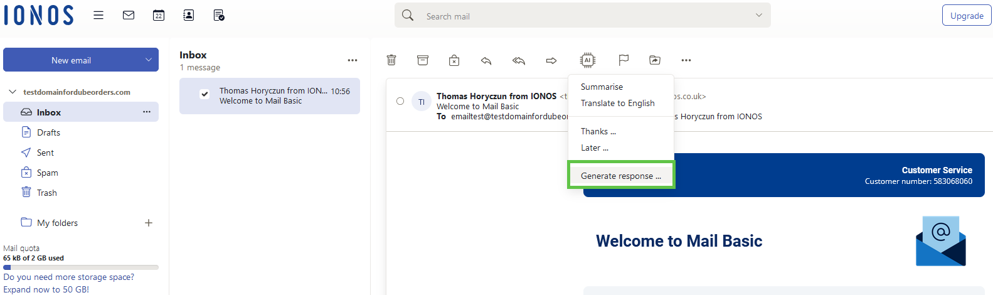Click Customer number: 583068060 text
Screen dimensions: 993x295
918,181
